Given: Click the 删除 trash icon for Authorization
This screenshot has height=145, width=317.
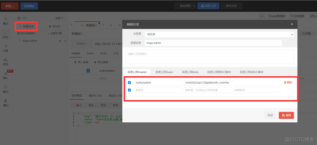Looking at the screenshot, I should coord(288,82).
